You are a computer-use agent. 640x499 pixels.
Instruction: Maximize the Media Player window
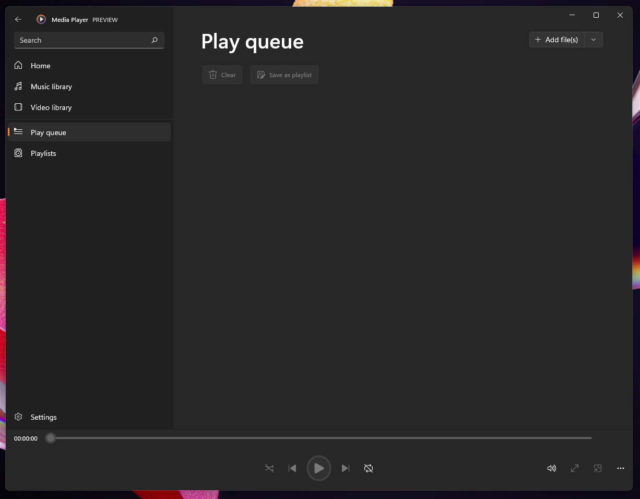click(596, 15)
